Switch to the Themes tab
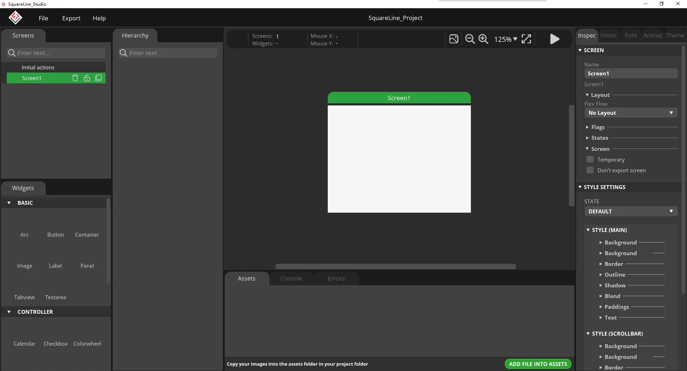 coord(675,35)
